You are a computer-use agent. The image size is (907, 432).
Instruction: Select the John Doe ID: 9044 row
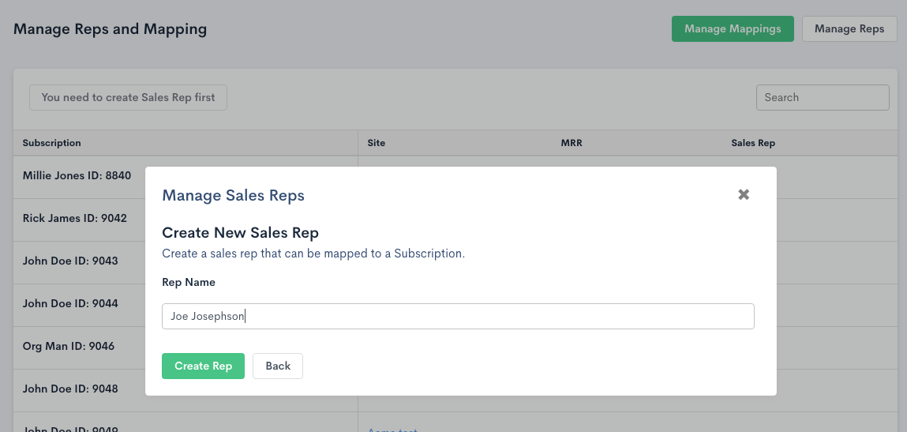70,303
